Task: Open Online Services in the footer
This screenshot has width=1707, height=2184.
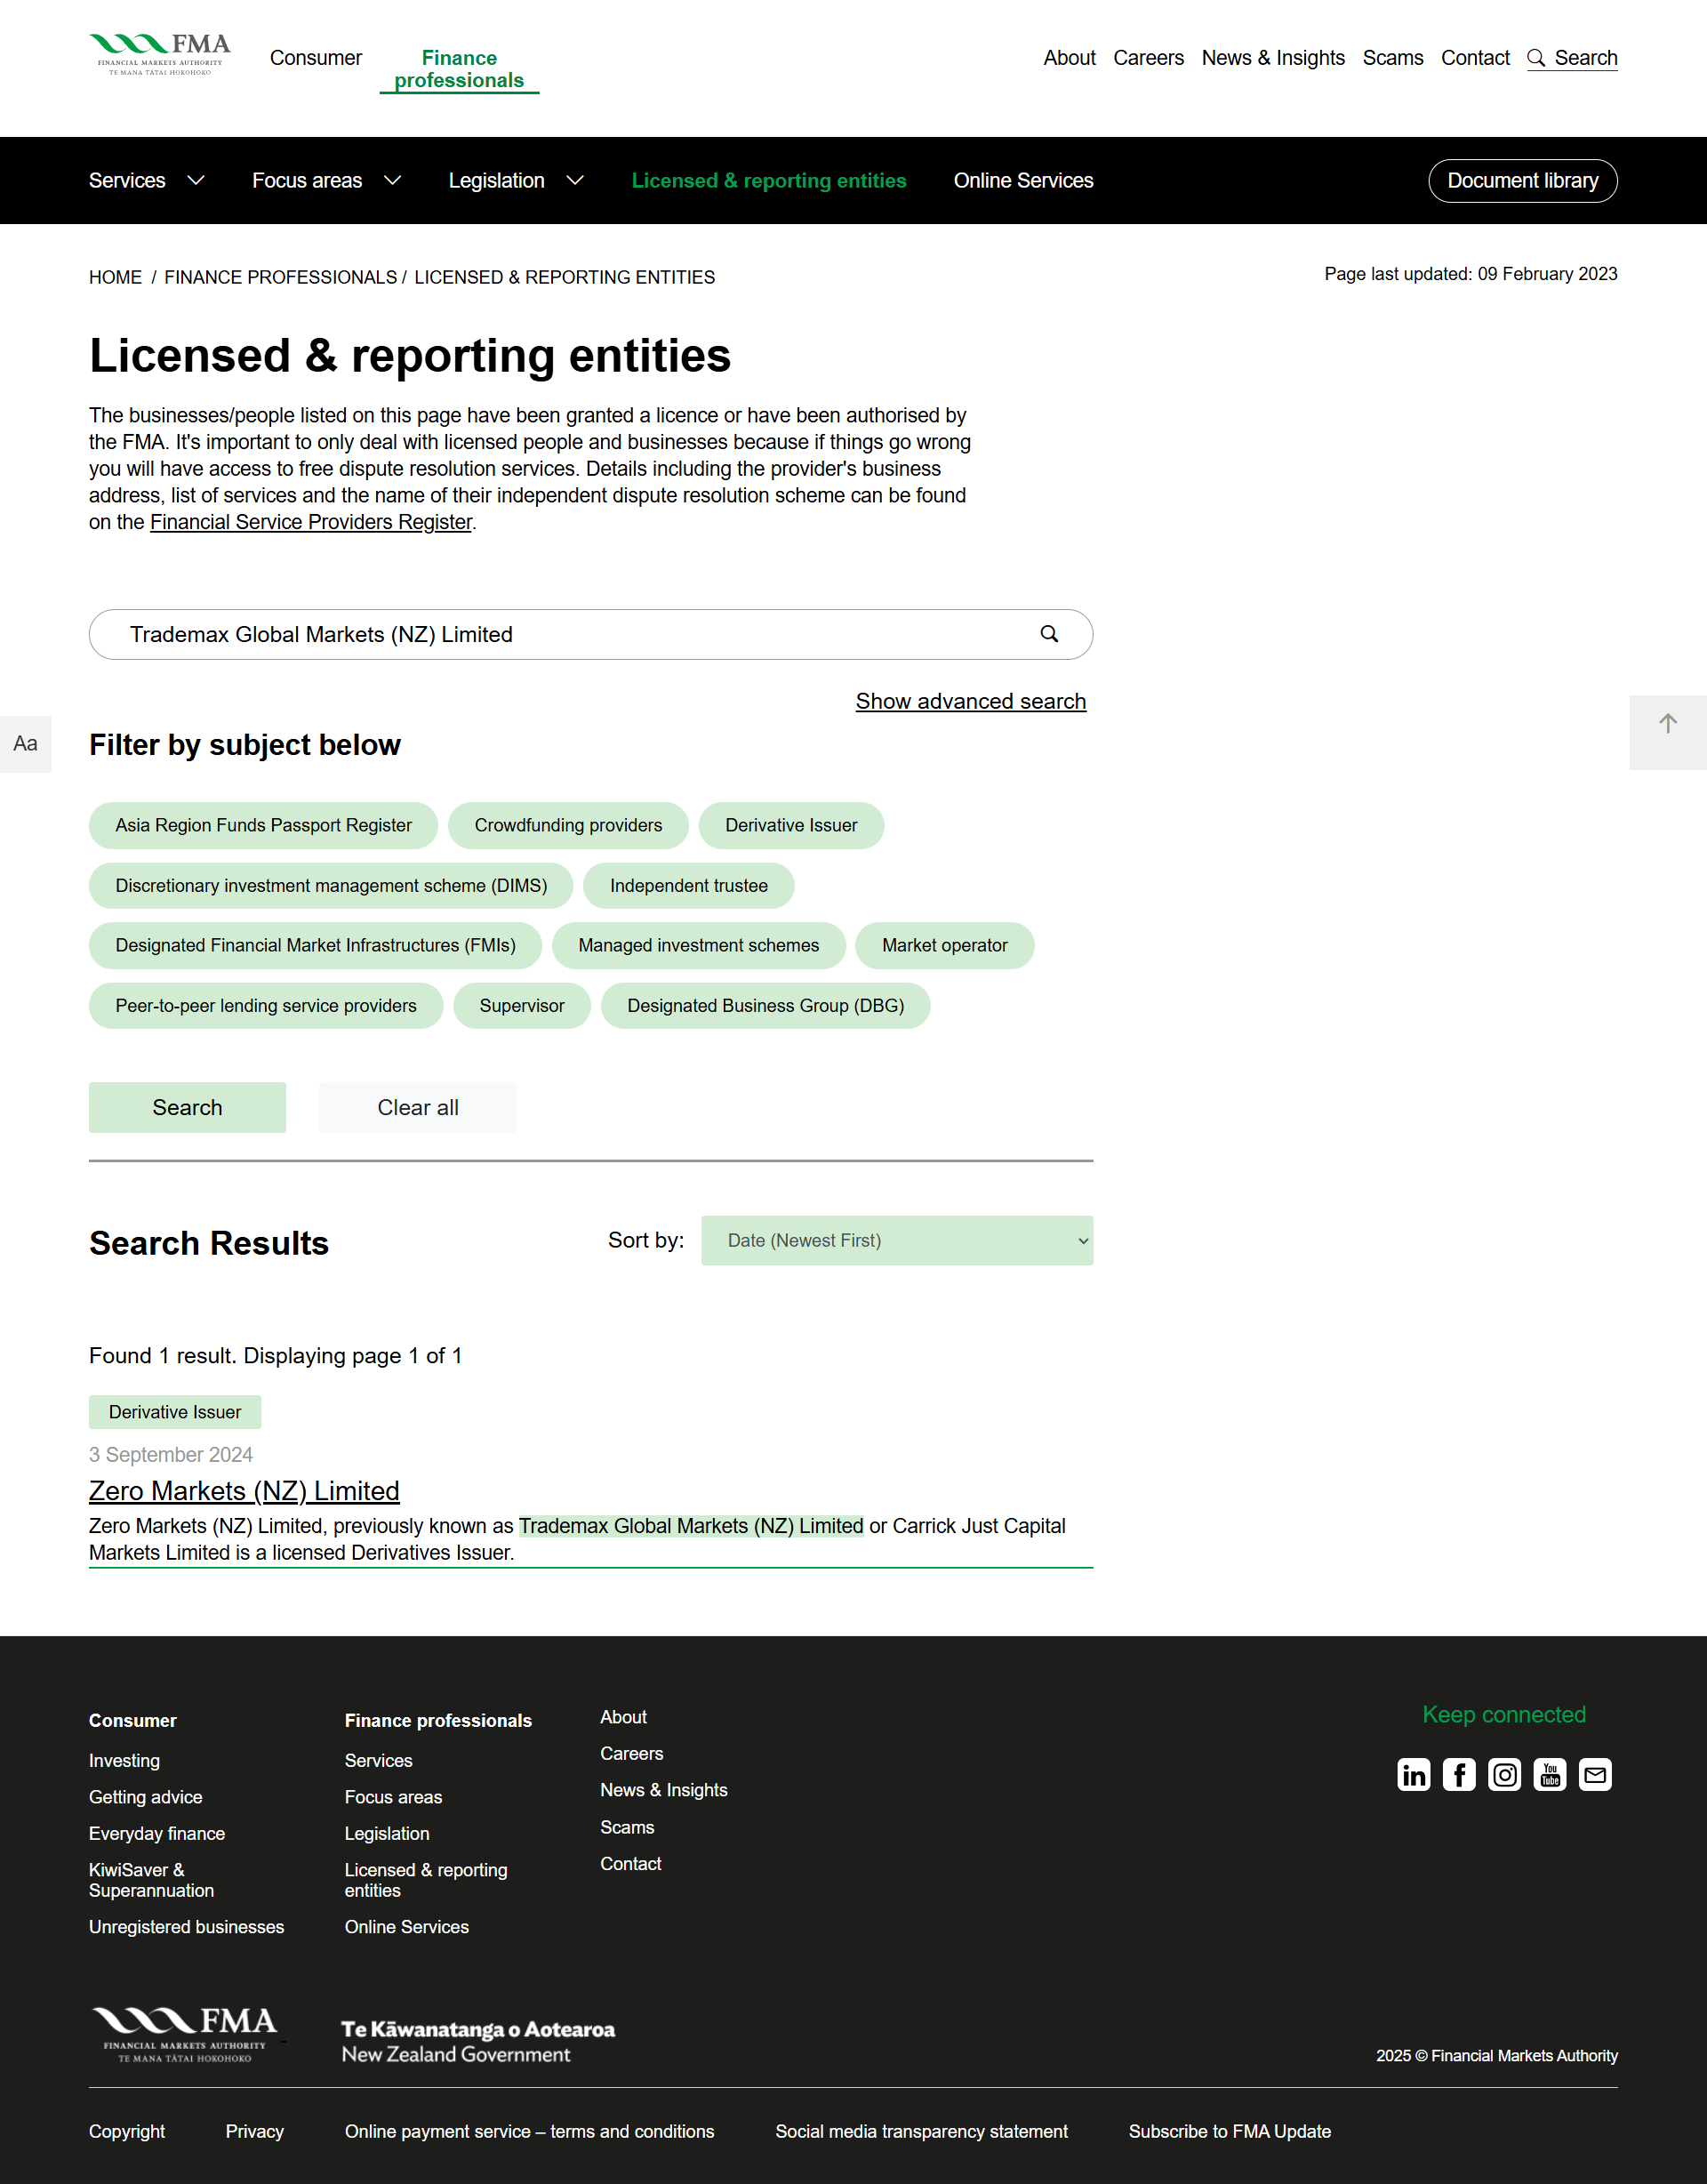Action: [406, 1926]
